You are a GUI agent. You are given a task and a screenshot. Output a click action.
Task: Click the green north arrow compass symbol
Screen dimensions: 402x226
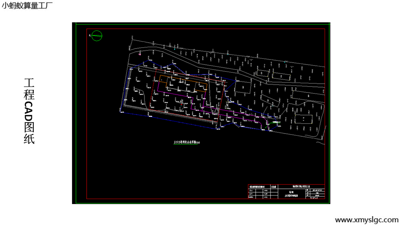(x=97, y=35)
